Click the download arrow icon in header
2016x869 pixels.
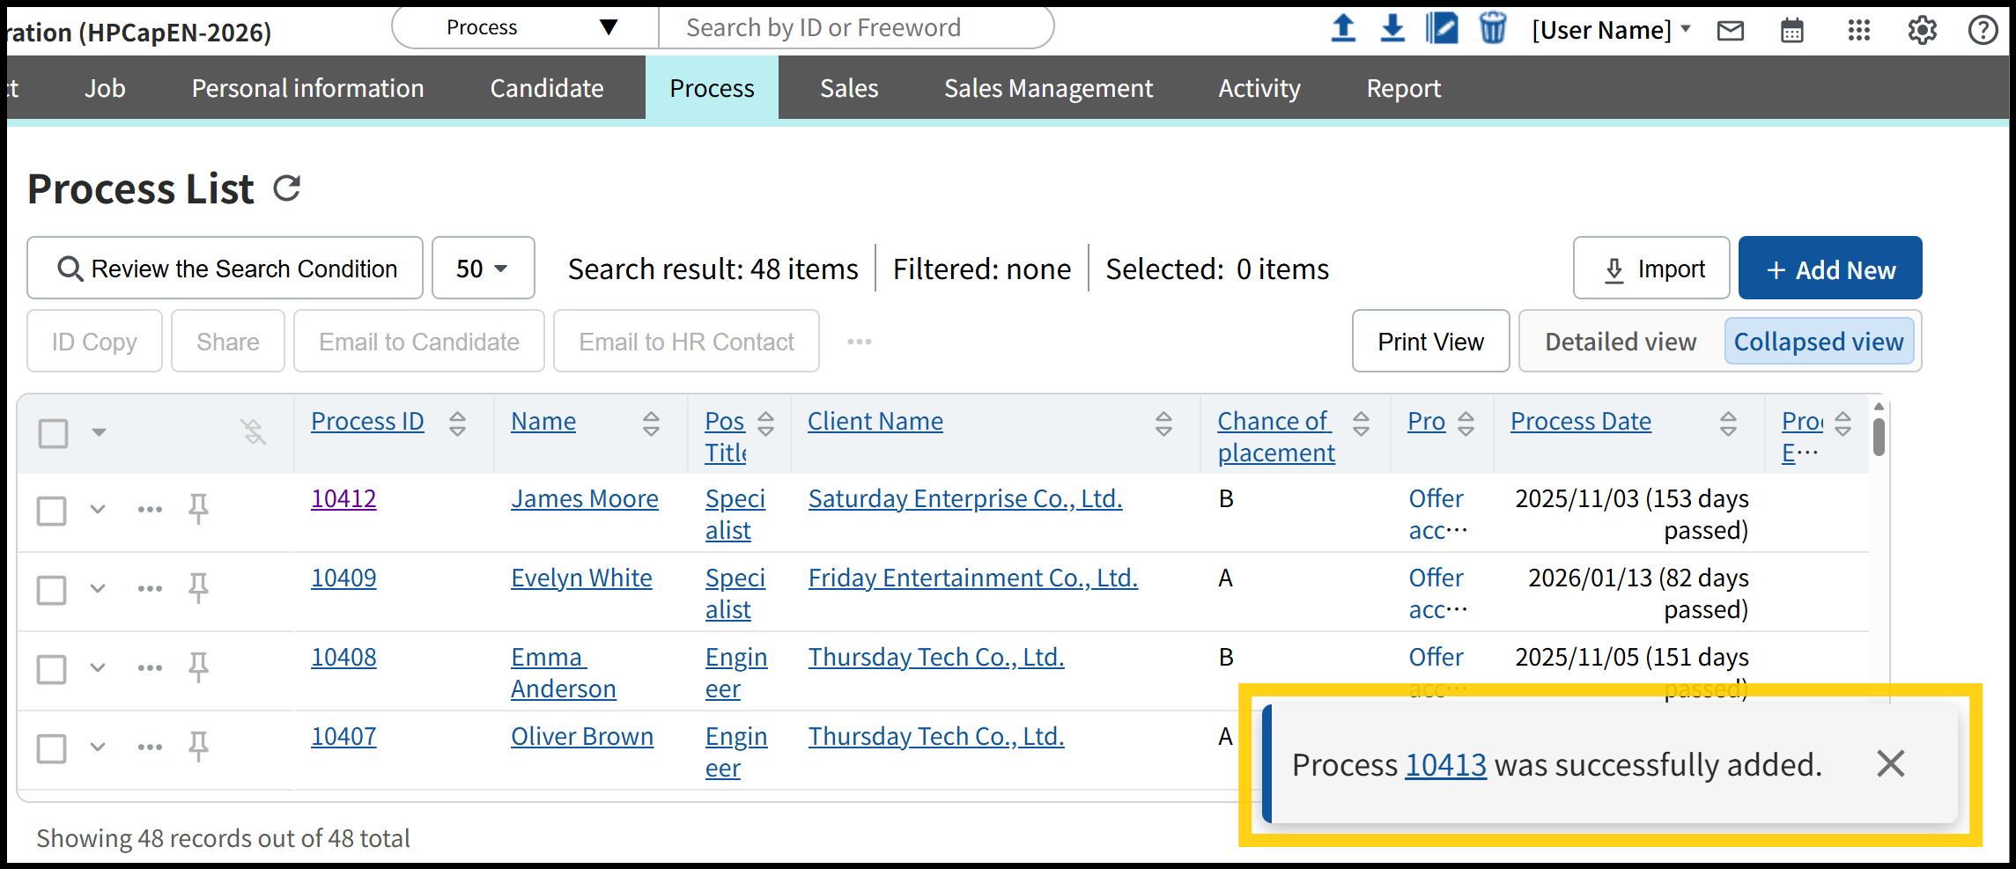(x=1392, y=29)
